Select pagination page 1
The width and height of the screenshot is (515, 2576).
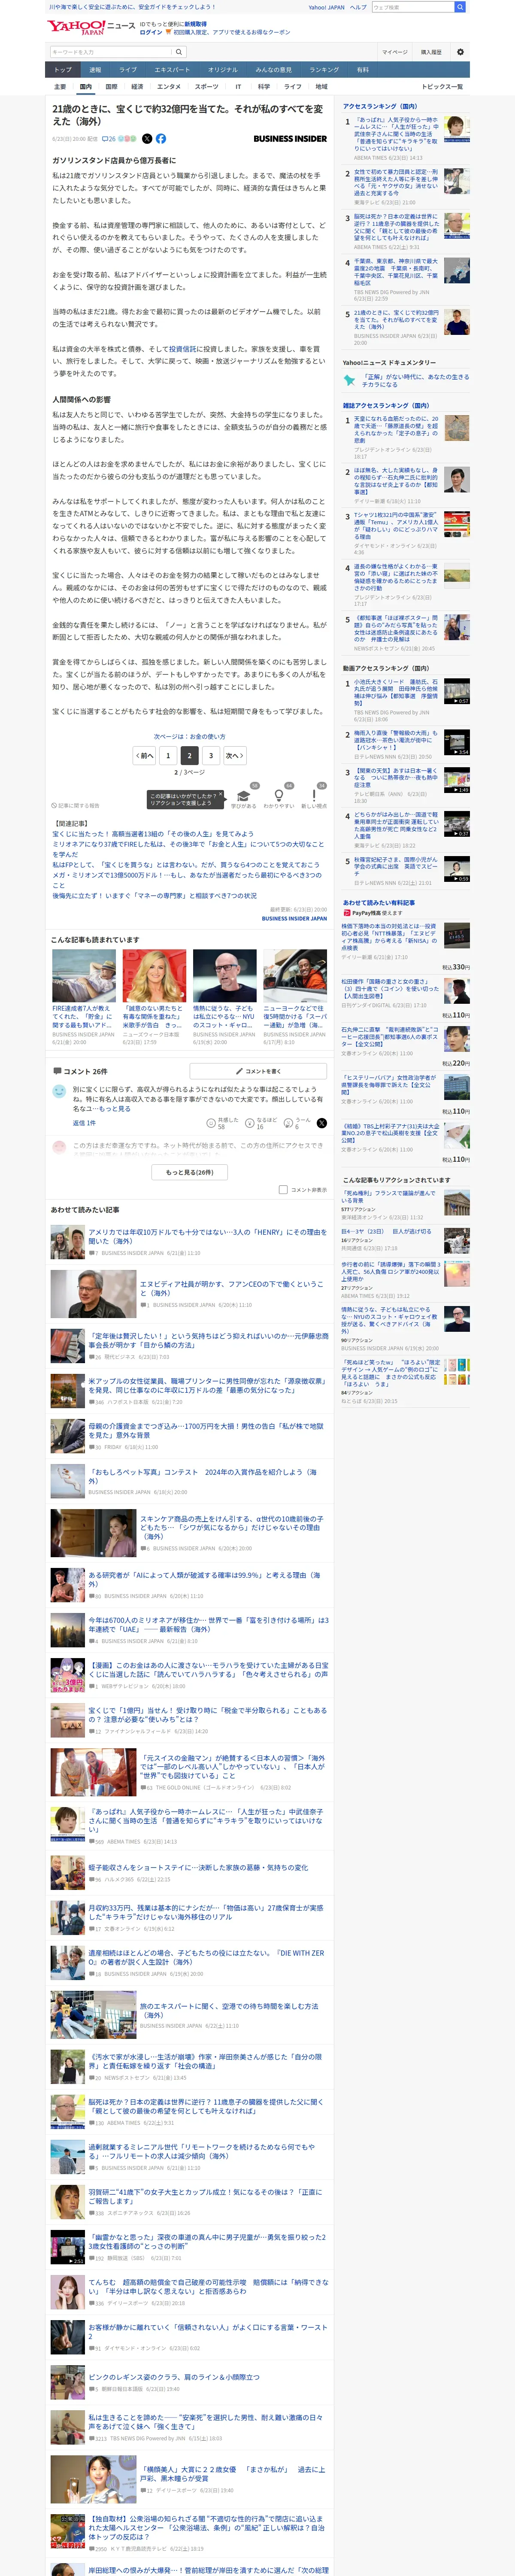pos(168,756)
